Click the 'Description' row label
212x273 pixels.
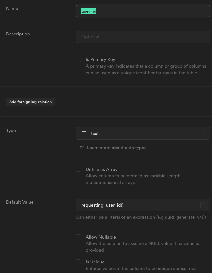[x=18, y=34]
